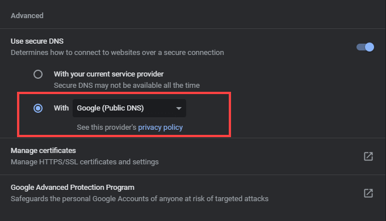Click the 'Safeguards the personal Google Accounts' description
Viewport: 386px width, 221px height.
(140, 199)
